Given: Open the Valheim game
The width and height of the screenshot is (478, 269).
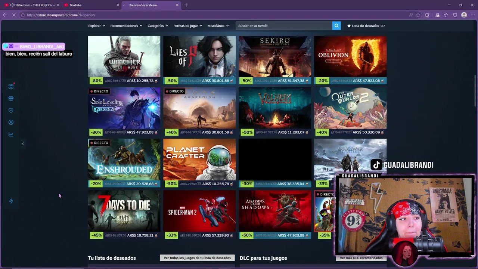Looking at the screenshot, I should 275,108.
